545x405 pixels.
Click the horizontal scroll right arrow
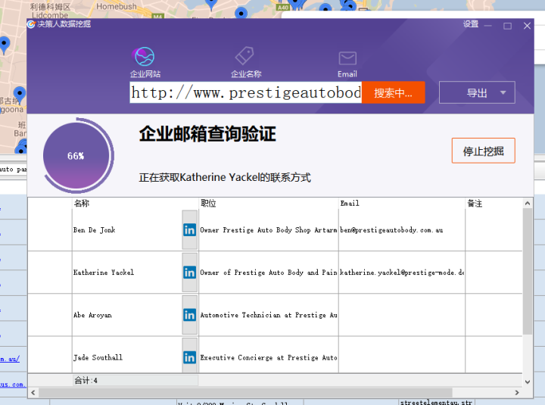[517, 392]
